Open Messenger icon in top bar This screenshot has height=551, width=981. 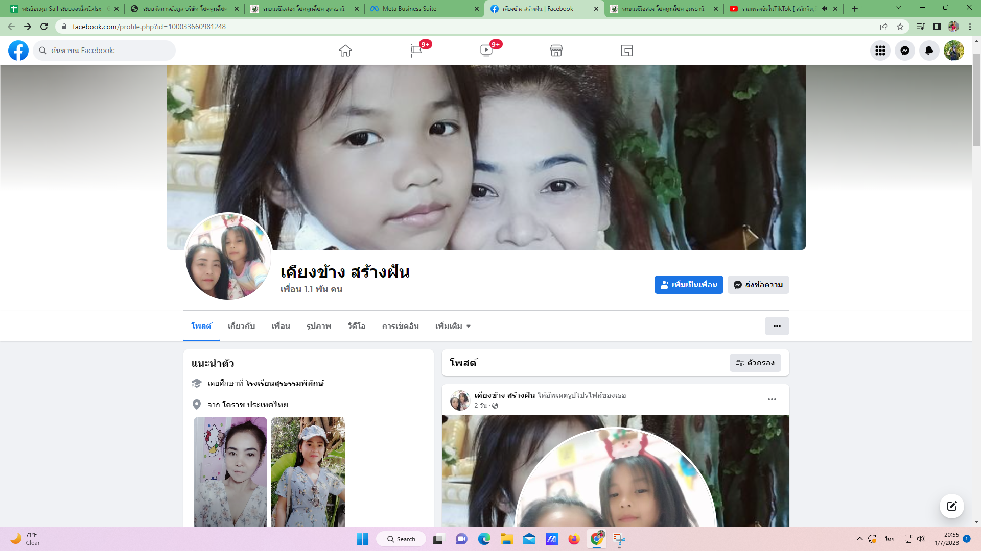904,51
